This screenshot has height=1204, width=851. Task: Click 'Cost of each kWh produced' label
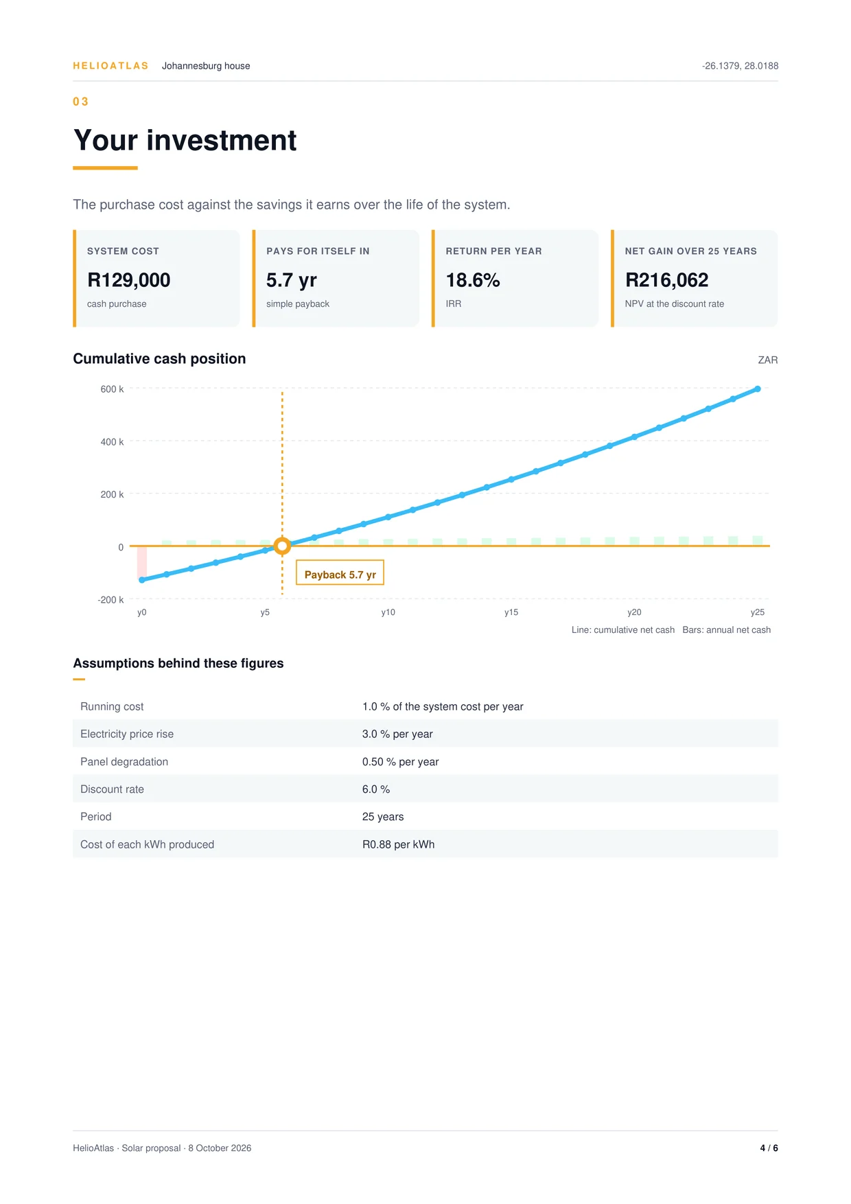pyautogui.click(x=147, y=845)
